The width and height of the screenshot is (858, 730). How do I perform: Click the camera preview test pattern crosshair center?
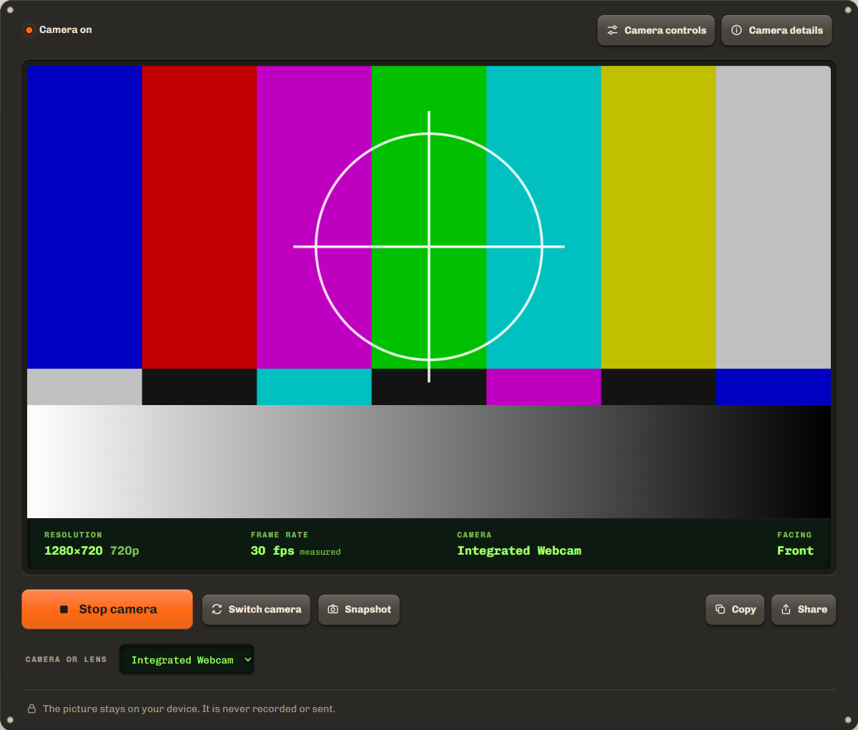click(429, 247)
